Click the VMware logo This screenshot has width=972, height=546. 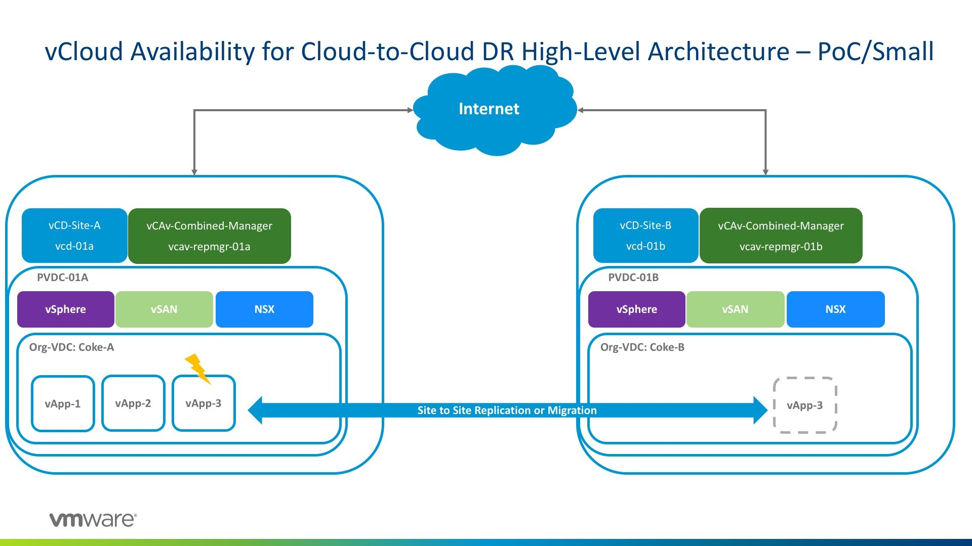coord(93,520)
